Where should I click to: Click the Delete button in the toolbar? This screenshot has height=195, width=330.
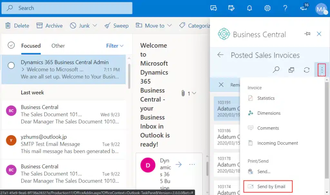(17, 25)
